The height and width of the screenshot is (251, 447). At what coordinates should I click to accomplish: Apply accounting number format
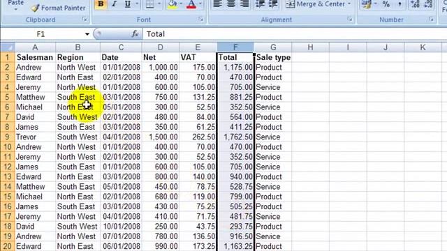click(x=366, y=4)
